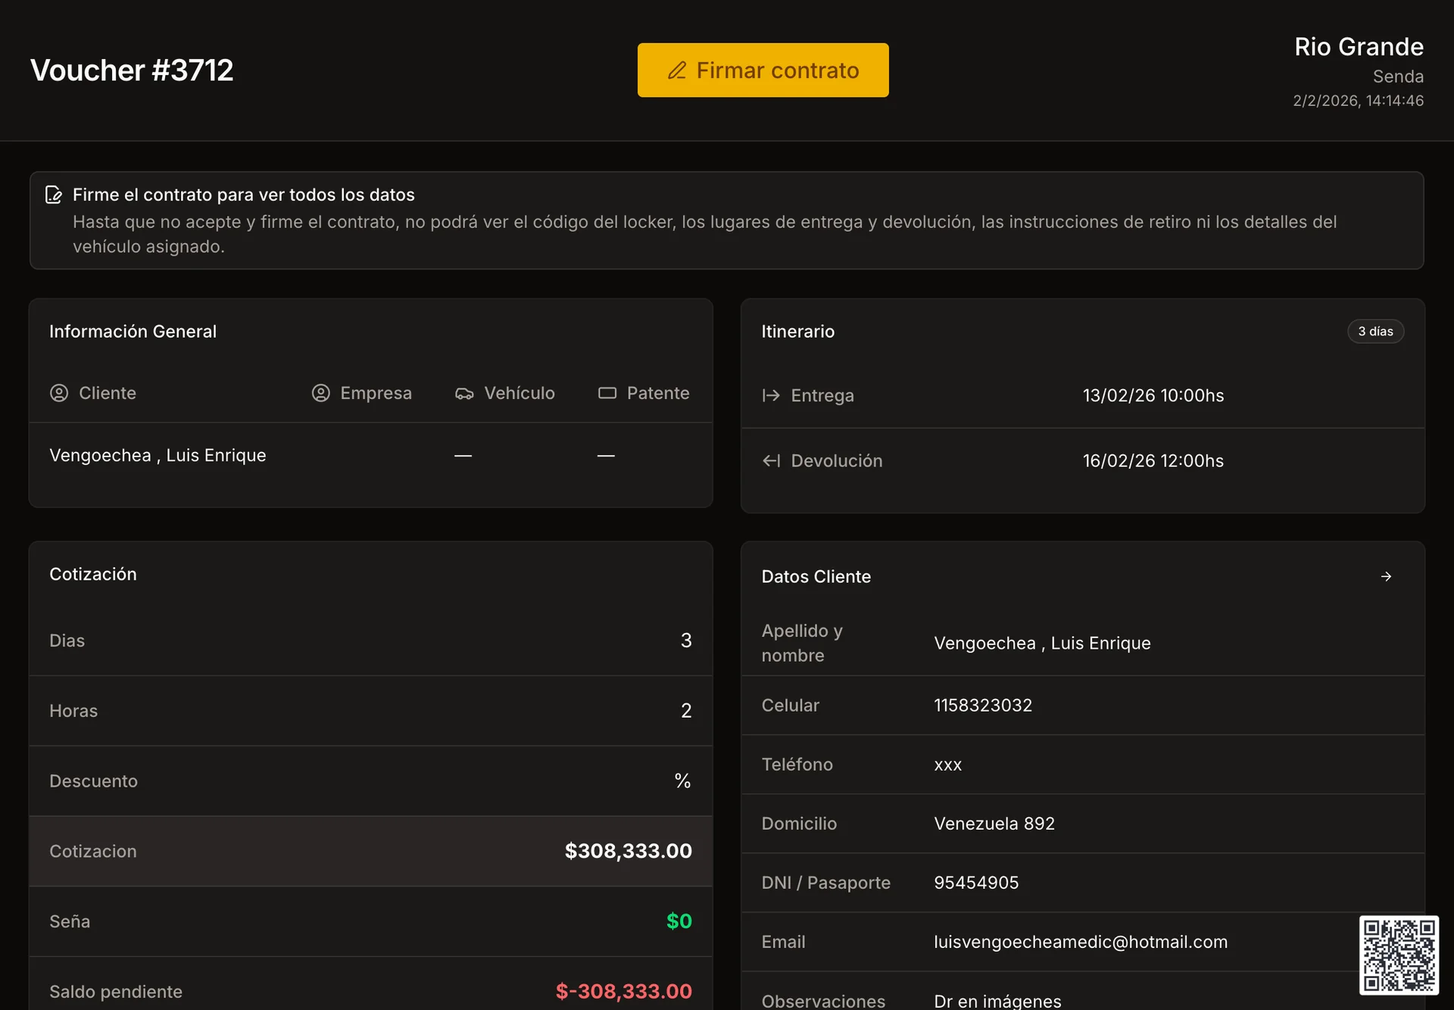The width and height of the screenshot is (1454, 1010).
Task: Click the Celular number 1158323032
Action: tap(982, 705)
